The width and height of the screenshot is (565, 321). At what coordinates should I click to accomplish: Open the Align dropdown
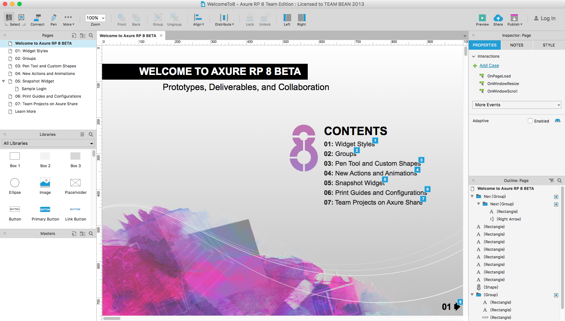(198, 20)
